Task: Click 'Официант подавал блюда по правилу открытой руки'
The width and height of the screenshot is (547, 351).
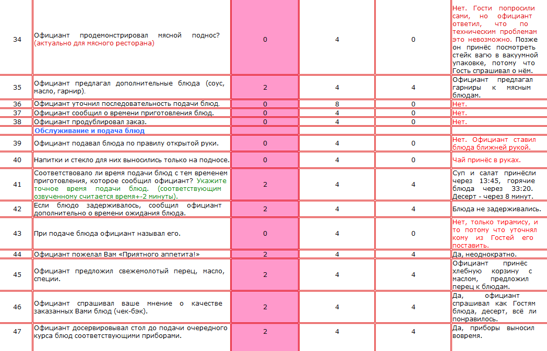Action: (x=126, y=143)
